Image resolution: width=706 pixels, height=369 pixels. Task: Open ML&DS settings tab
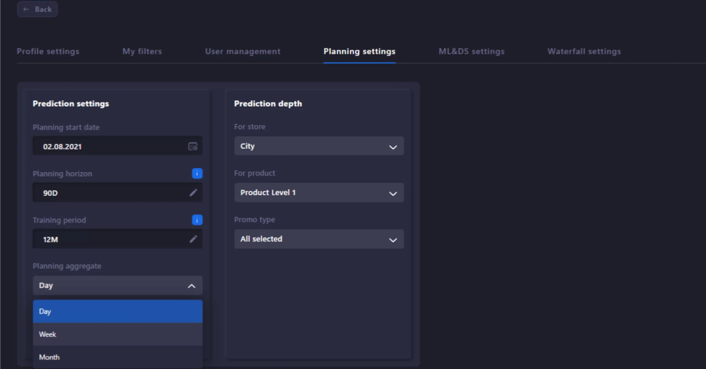[471, 51]
